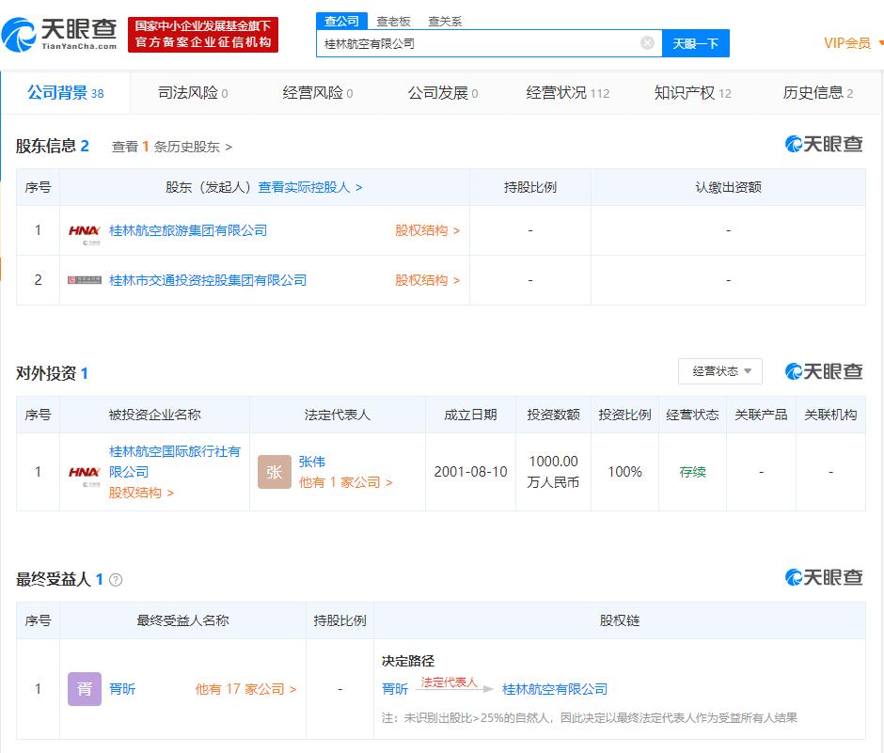View 股权结构 for 桂林航空旅游集团有限公司

[427, 230]
